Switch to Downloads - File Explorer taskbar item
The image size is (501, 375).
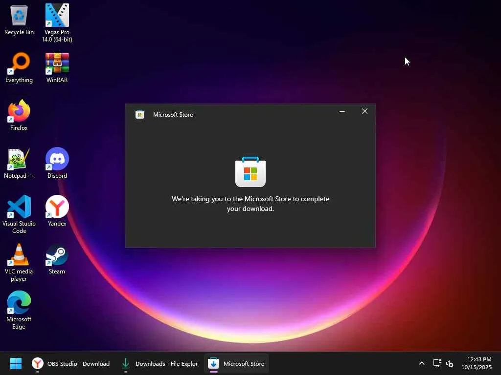point(159,363)
